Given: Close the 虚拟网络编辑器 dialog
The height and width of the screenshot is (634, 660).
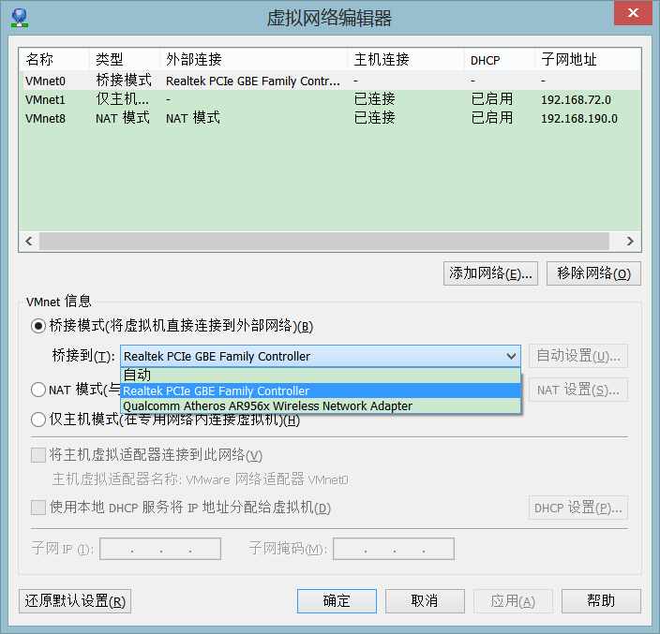Looking at the screenshot, I should pos(633,13).
